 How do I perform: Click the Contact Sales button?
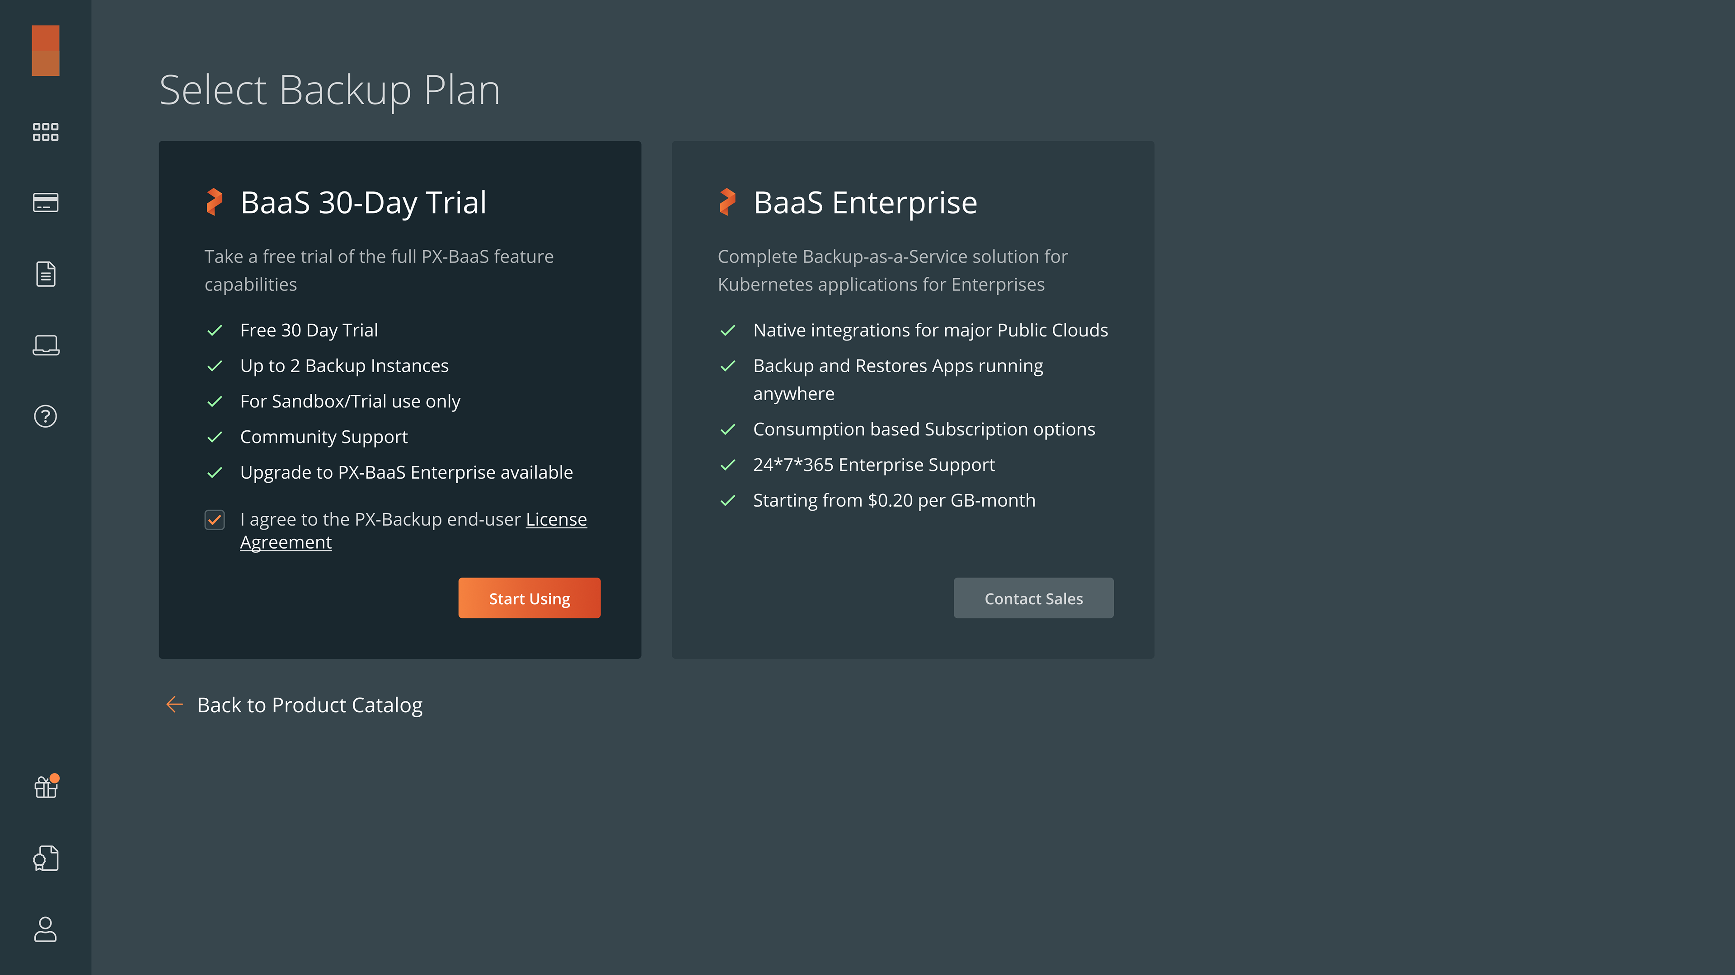coord(1033,598)
